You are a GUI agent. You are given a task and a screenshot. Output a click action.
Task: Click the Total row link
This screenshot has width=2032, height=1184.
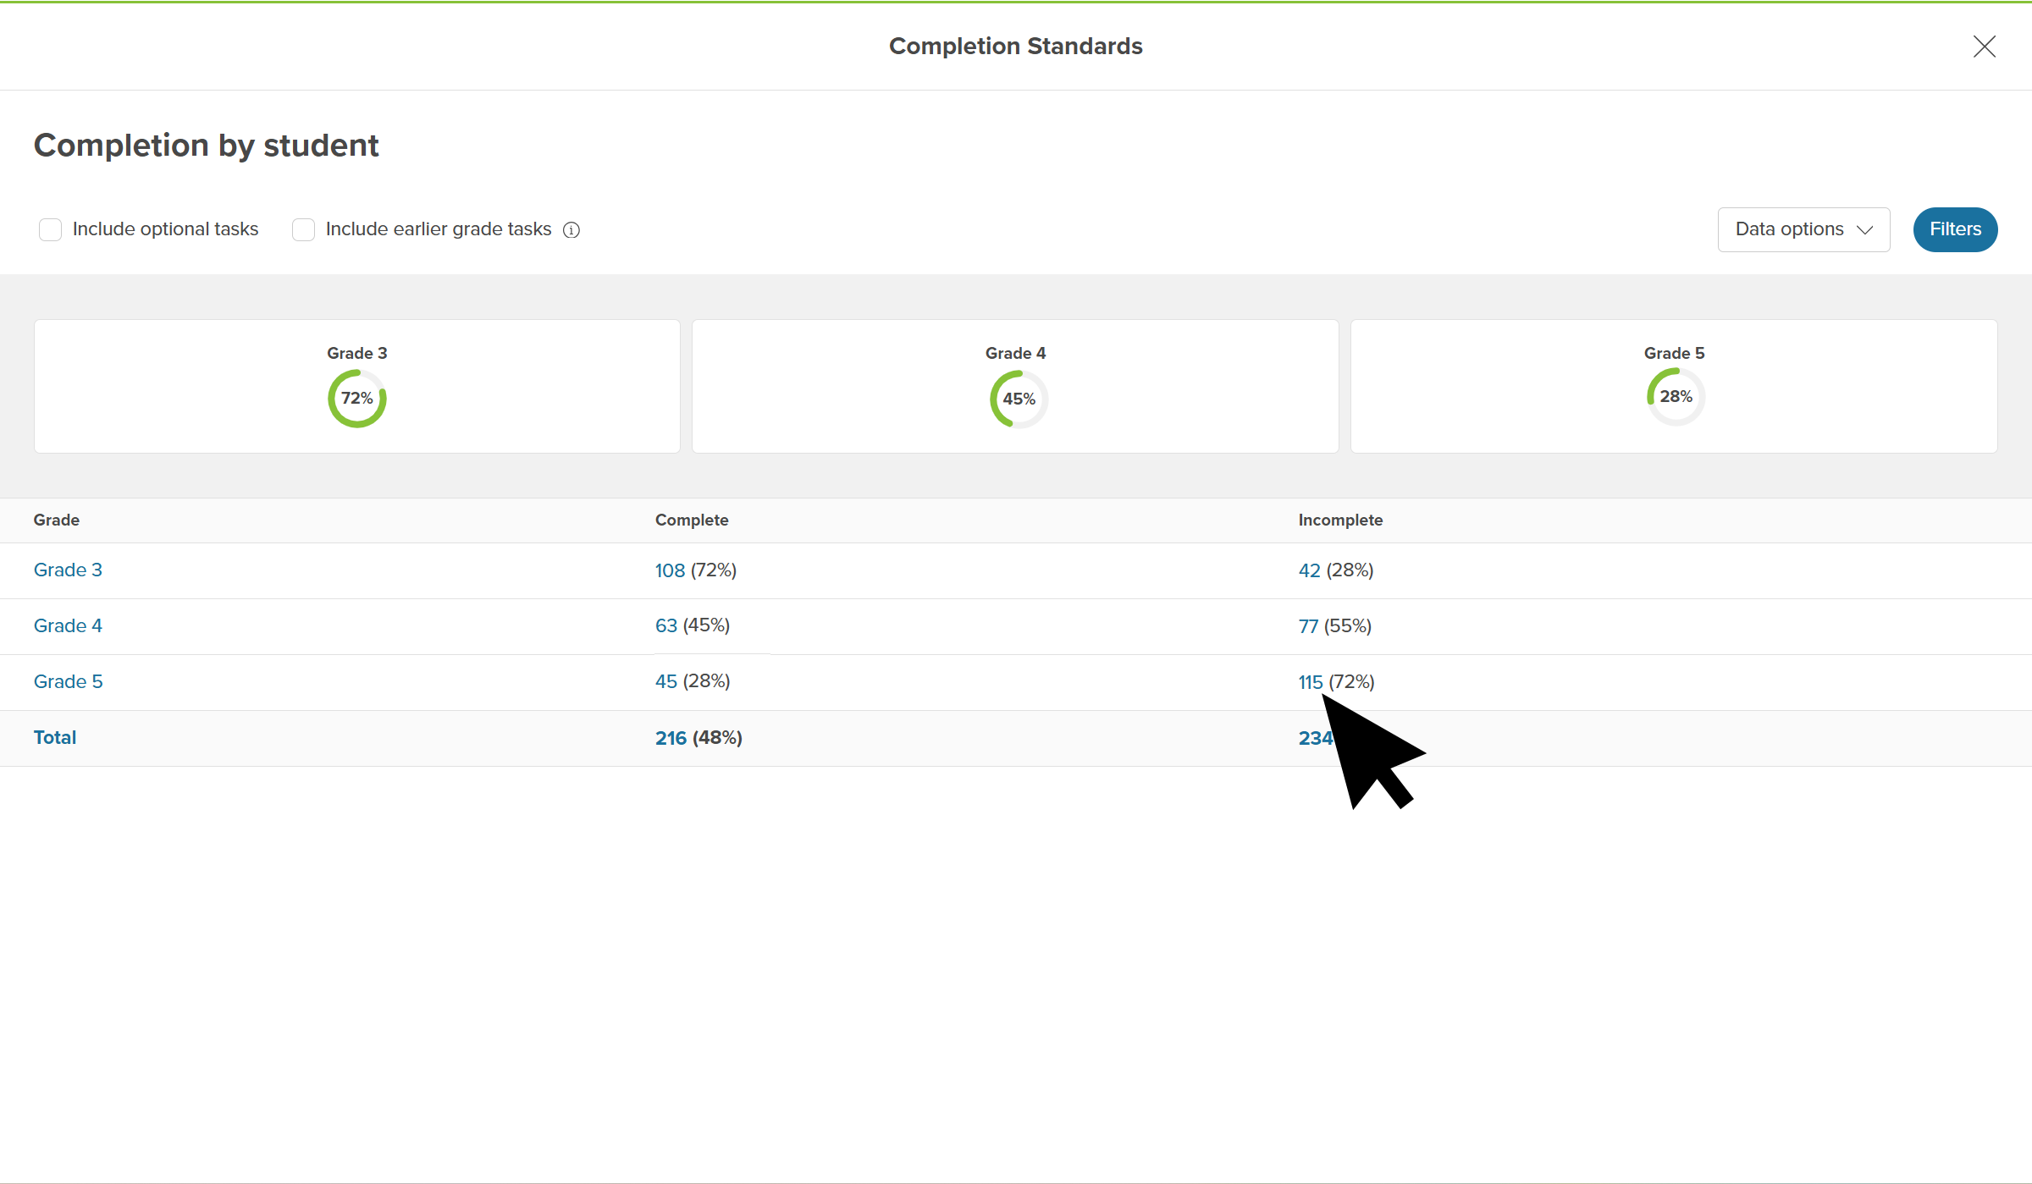pos(55,738)
